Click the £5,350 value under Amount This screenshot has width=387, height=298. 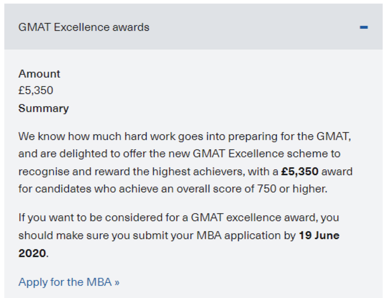(x=36, y=90)
